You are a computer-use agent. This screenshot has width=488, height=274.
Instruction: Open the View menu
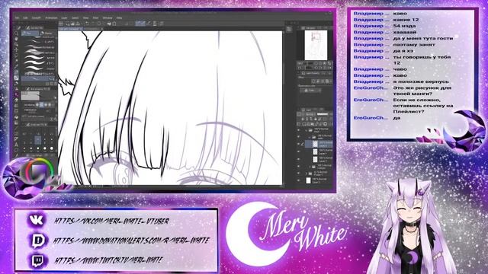coord(85,18)
